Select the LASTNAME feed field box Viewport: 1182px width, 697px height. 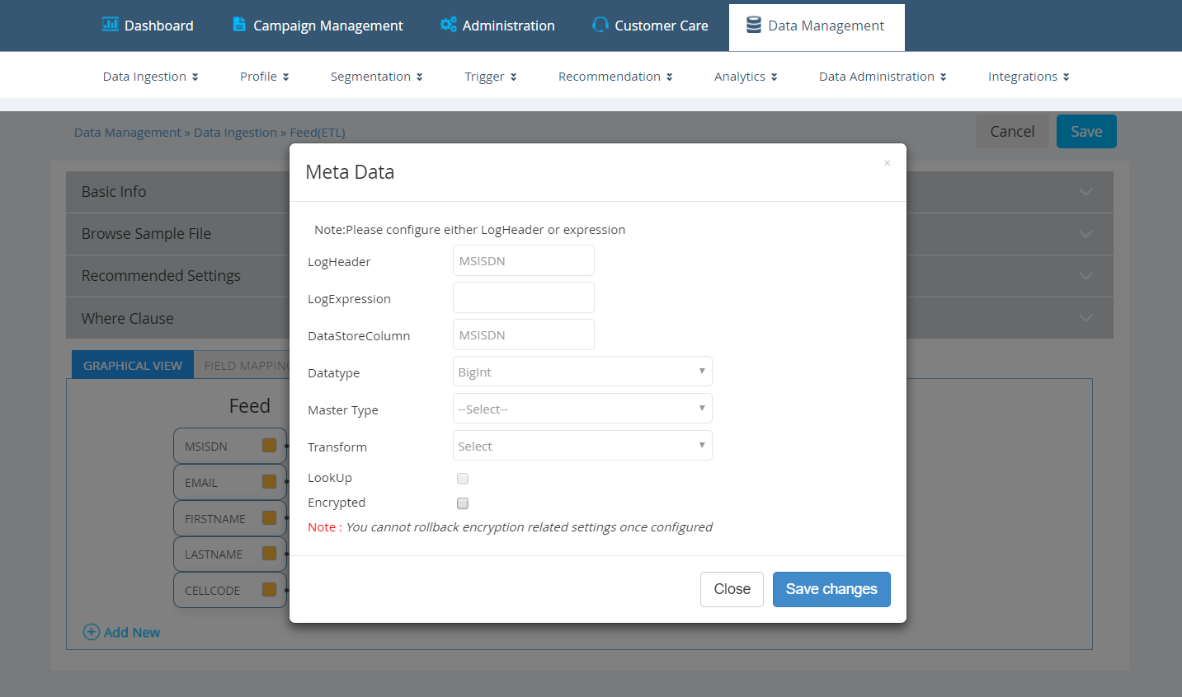pyautogui.click(x=229, y=554)
